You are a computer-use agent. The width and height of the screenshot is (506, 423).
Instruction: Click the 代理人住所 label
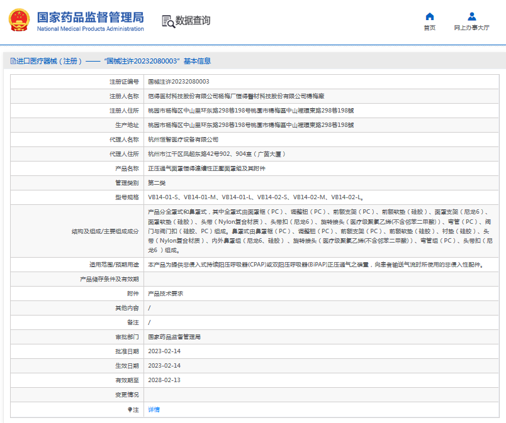[x=124, y=155]
